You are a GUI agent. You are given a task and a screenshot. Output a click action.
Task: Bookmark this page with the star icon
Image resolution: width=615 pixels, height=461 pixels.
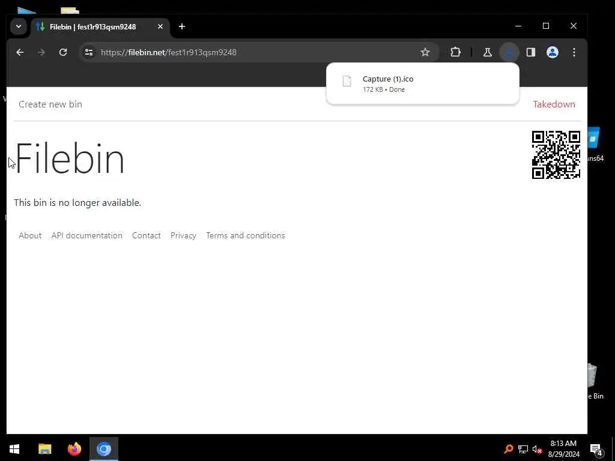tap(425, 52)
